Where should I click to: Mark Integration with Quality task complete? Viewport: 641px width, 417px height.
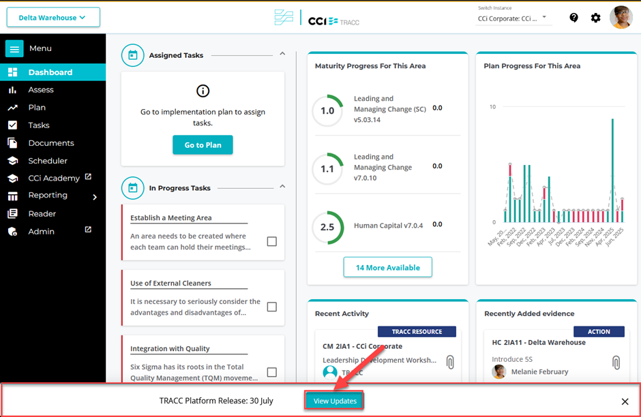271,372
